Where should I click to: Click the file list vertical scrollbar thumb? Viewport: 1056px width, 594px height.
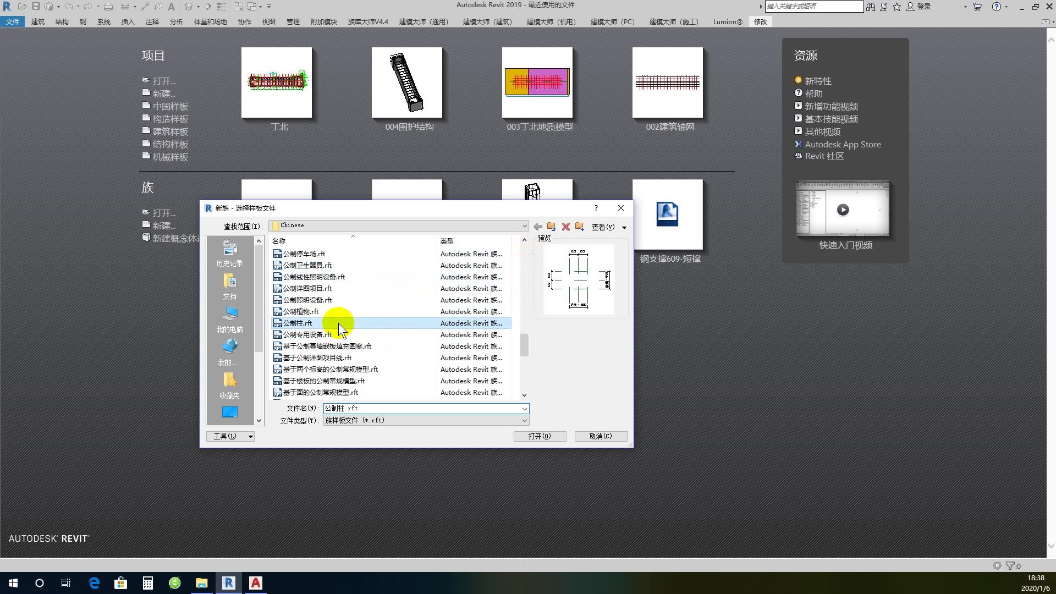point(524,345)
